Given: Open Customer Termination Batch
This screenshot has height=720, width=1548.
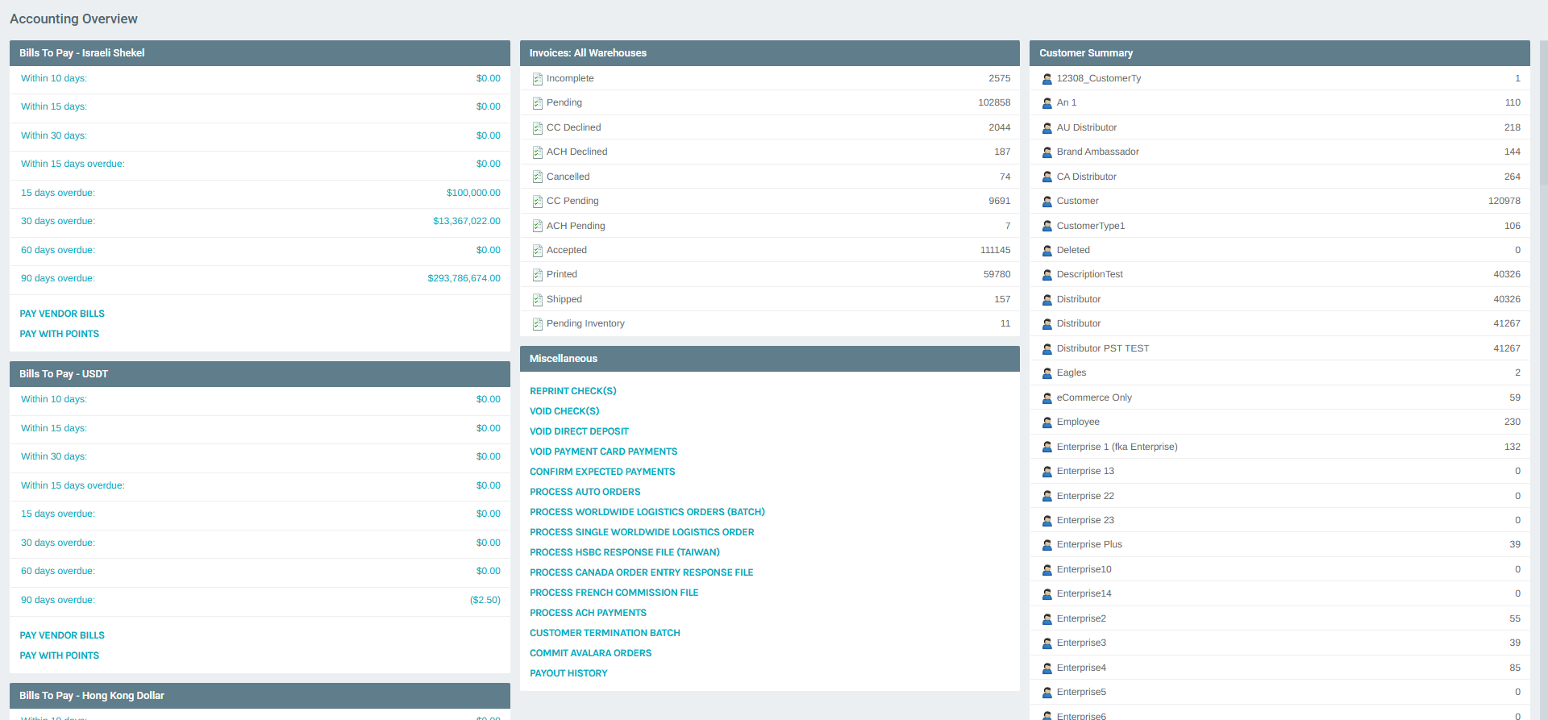Looking at the screenshot, I should [605, 633].
